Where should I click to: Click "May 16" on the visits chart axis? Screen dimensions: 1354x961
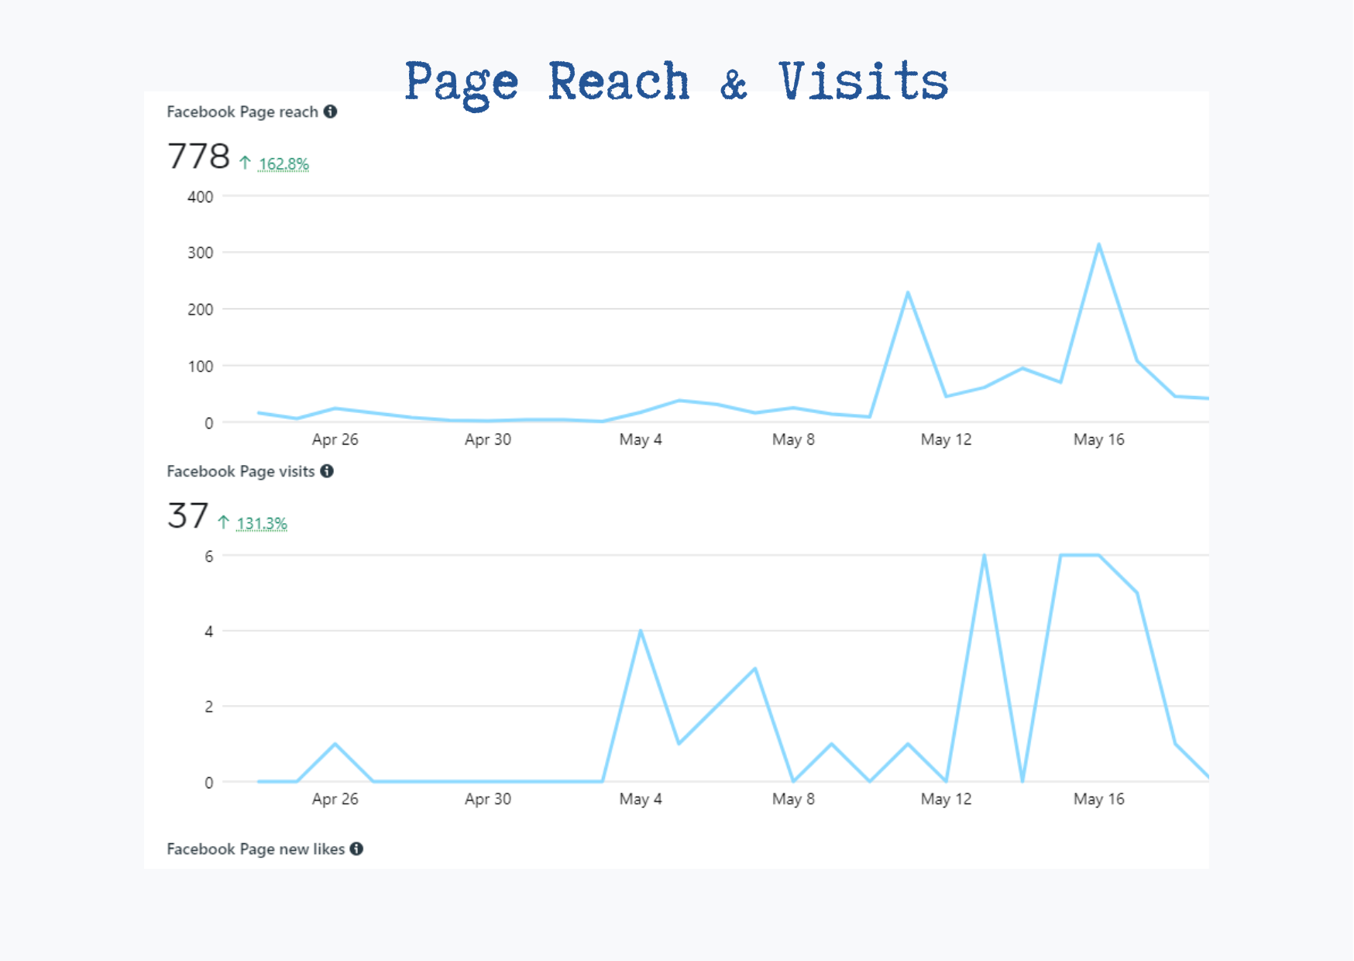coord(1098,799)
